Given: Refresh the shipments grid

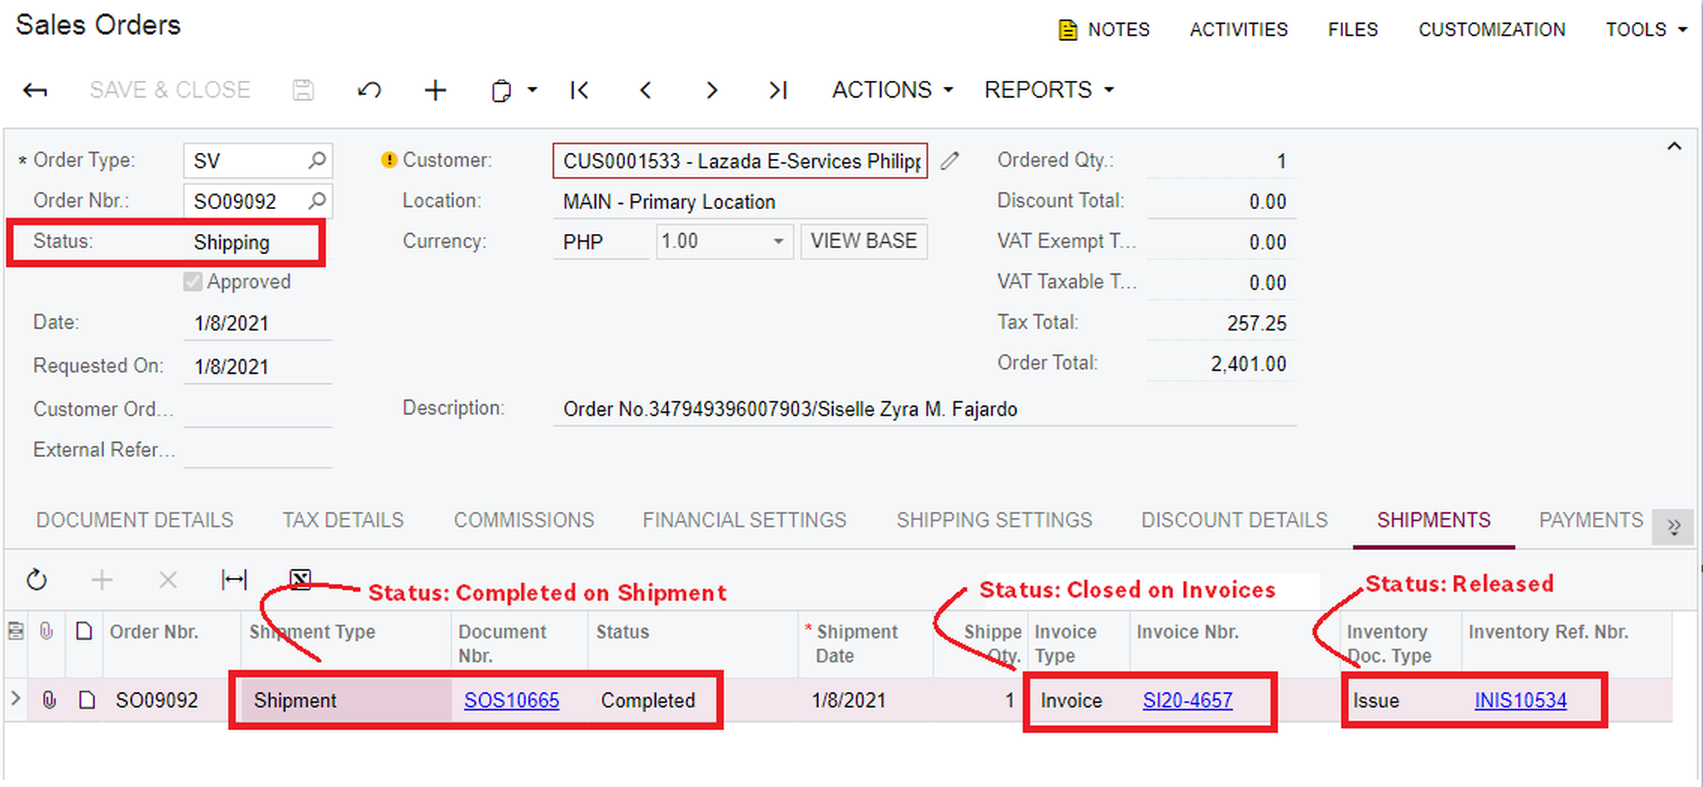Looking at the screenshot, I should point(36,580).
